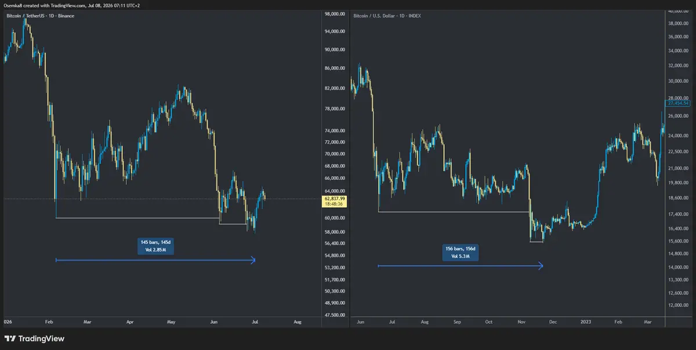
Task: Click the TradingView wordmark text
Action: tap(42, 338)
